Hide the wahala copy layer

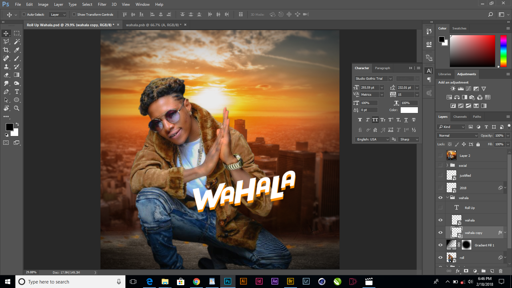pyautogui.click(x=440, y=233)
